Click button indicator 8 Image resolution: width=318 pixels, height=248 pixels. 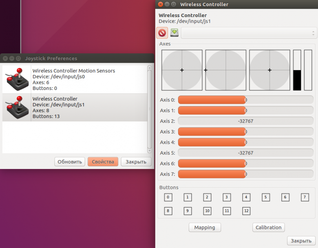pos(168,211)
